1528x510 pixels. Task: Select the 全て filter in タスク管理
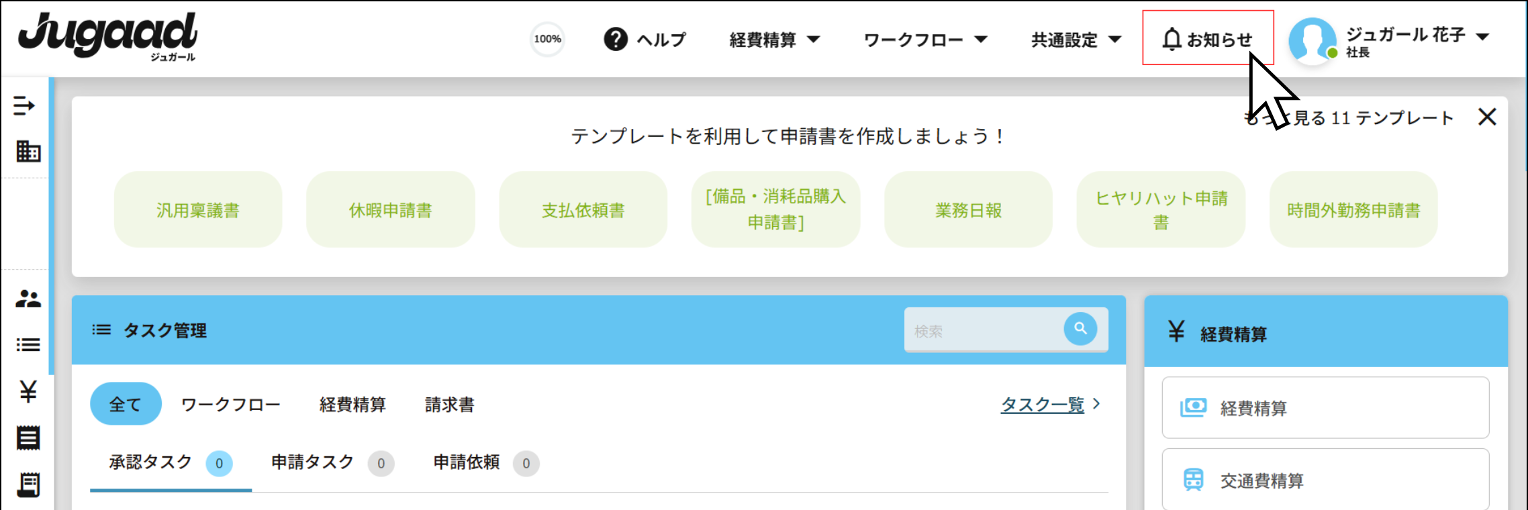126,403
